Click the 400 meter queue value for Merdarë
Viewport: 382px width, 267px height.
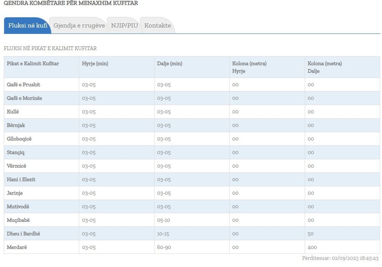tap(313, 247)
